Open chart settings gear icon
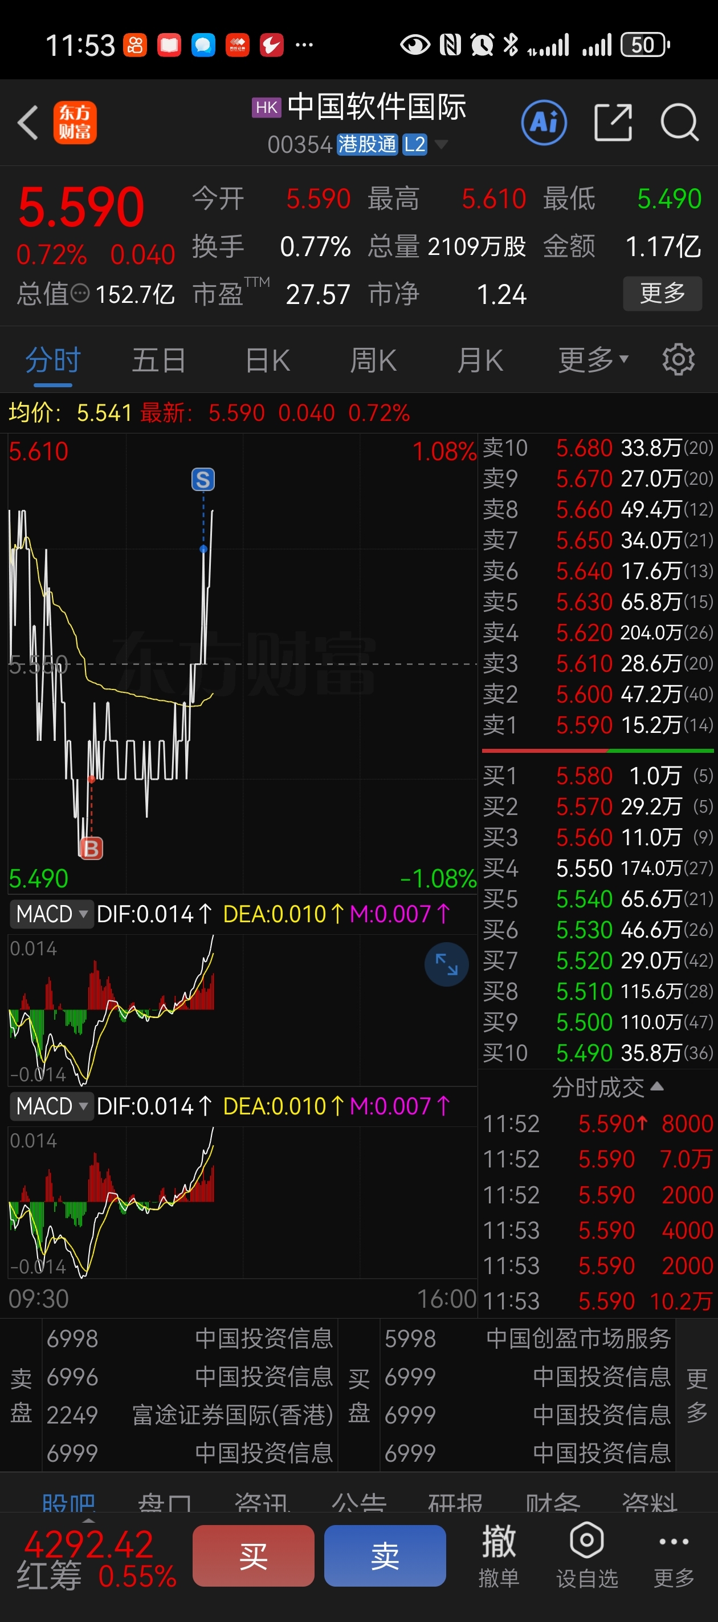Screen dimensions: 718x1622 pyautogui.click(x=678, y=359)
